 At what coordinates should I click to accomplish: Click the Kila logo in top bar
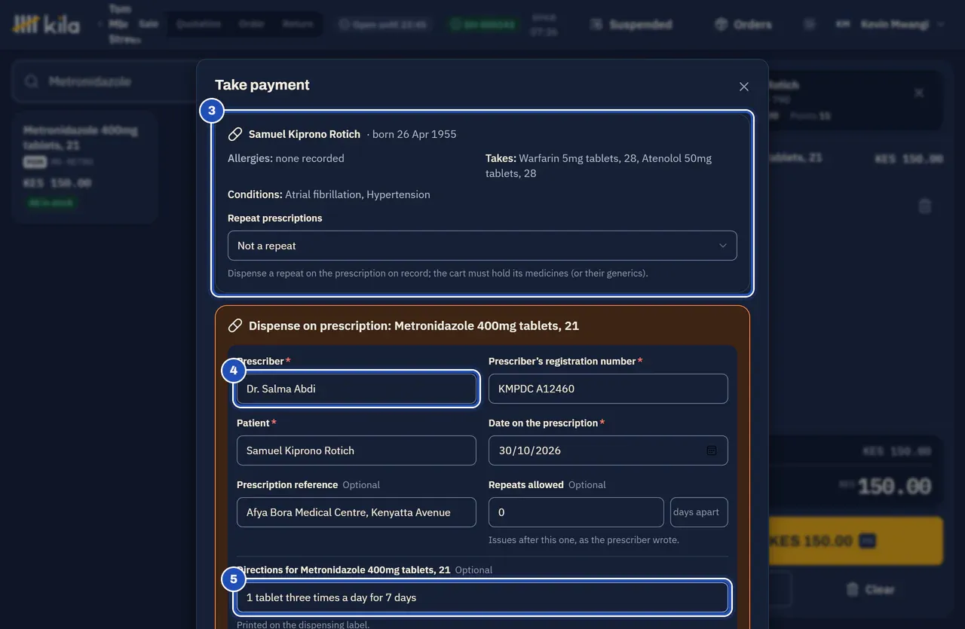(x=46, y=25)
